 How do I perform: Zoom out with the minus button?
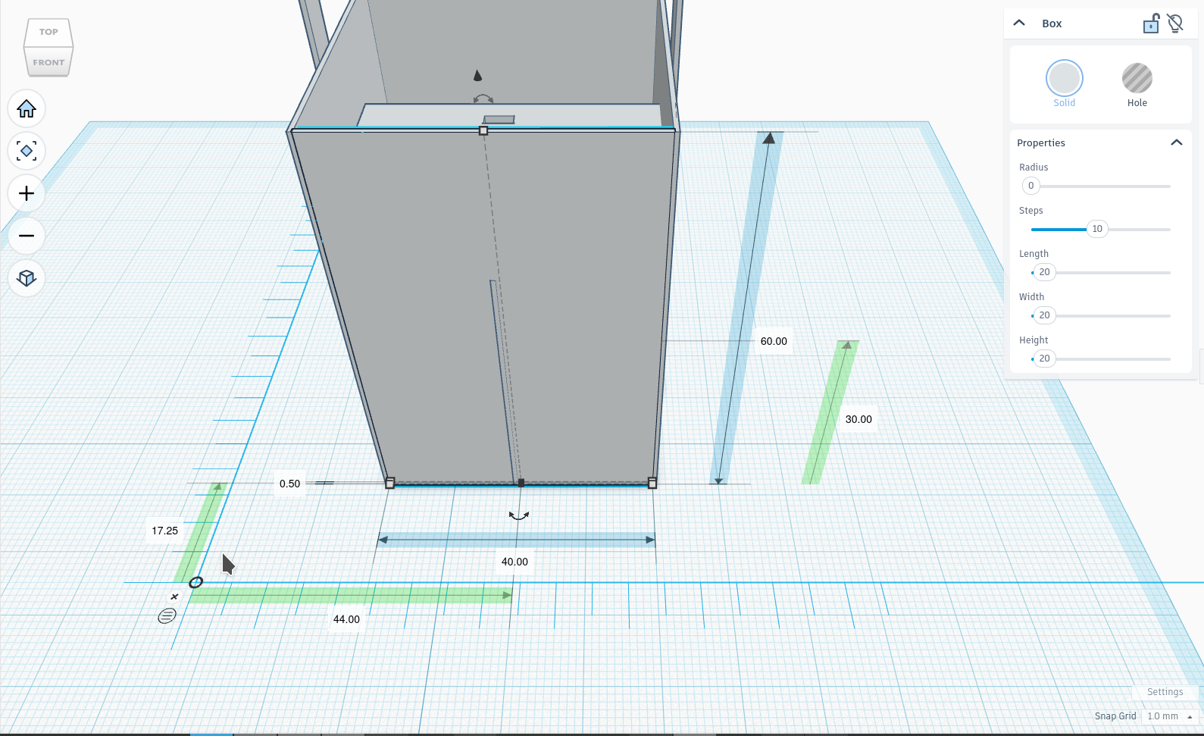(x=27, y=236)
